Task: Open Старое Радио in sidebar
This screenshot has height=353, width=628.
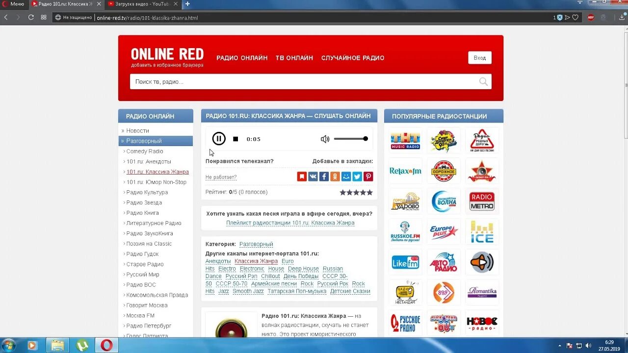Action: (x=145, y=265)
